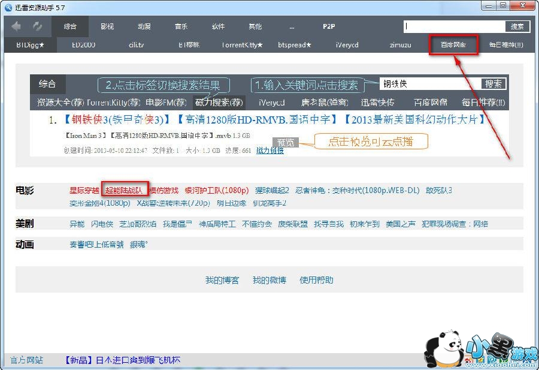Open the 美国之声 link
Image resolution: width=539 pixels, height=370 pixels.
[401, 224]
